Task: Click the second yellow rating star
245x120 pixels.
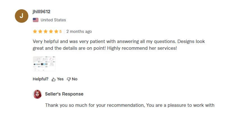Action: [x=40, y=31]
